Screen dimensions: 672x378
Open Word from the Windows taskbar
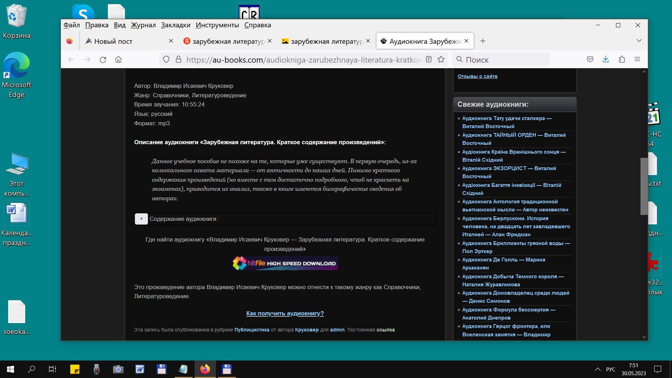(140, 369)
